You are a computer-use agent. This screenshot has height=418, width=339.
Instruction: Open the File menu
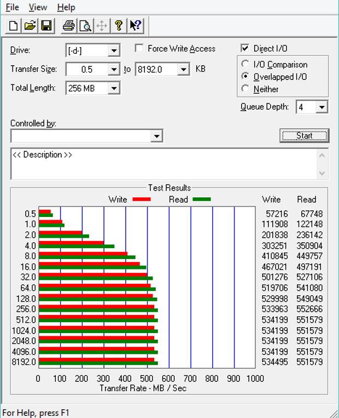12,8
